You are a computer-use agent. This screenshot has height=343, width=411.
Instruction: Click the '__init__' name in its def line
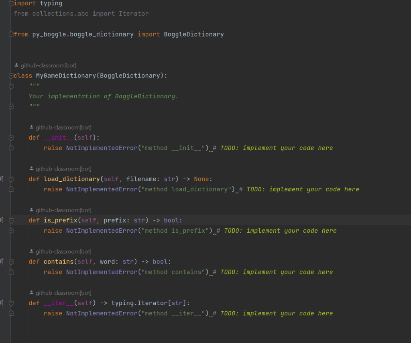(59, 138)
